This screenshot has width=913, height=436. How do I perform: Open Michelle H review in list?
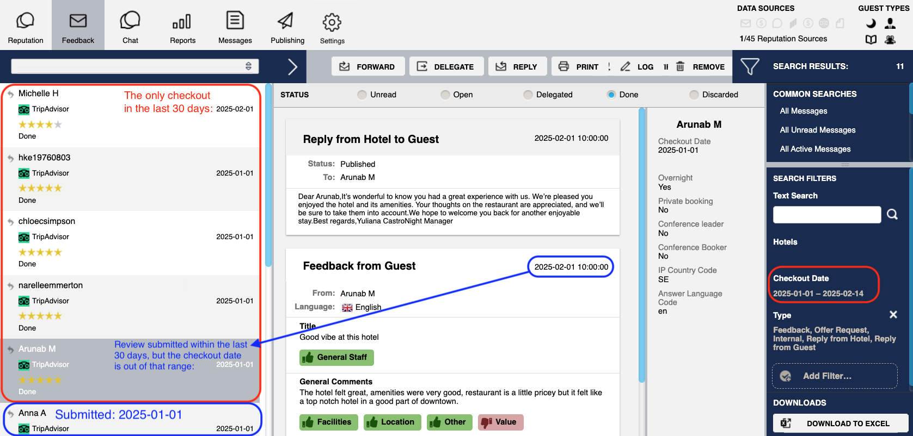(131, 115)
